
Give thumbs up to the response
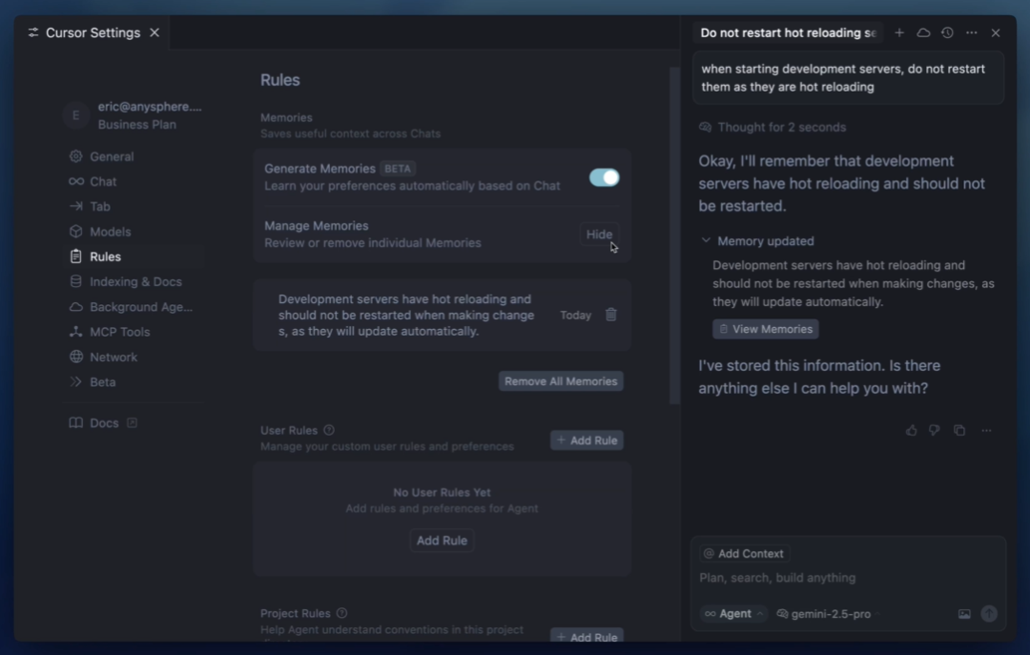(x=911, y=430)
